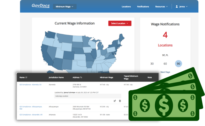Click the Indexing Location note field
This screenshot has height=126, width=205.
point(88,96)
